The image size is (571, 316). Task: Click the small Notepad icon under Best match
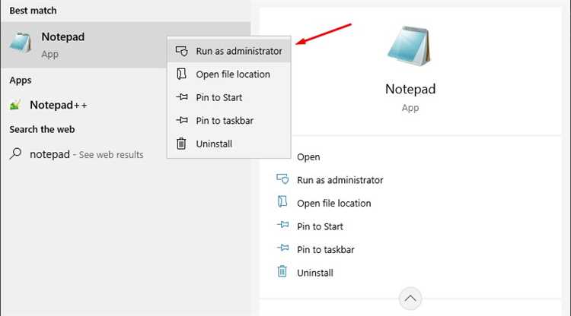pyautogui.click(x=21, y=43)
